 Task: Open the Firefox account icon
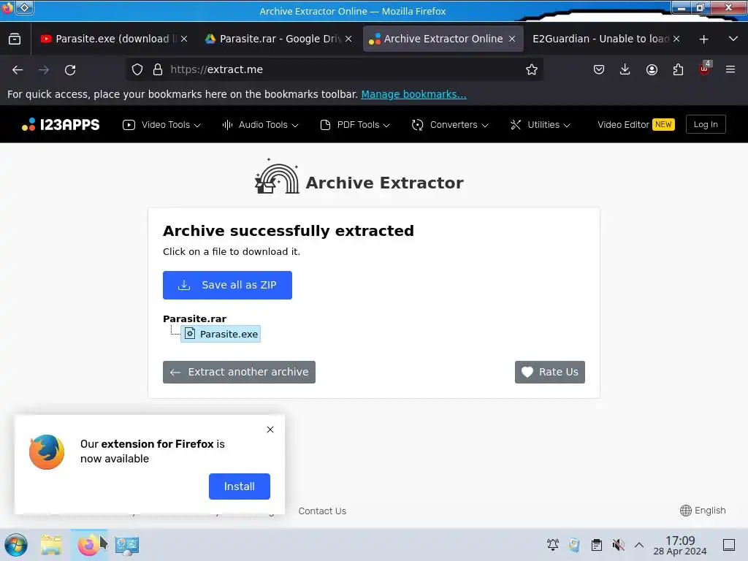(652, 69)
